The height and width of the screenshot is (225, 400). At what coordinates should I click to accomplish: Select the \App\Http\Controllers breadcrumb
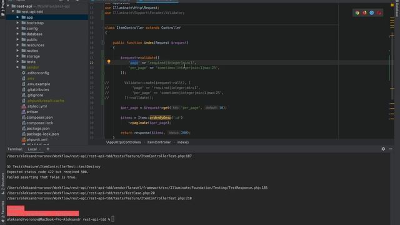[124, 142]
